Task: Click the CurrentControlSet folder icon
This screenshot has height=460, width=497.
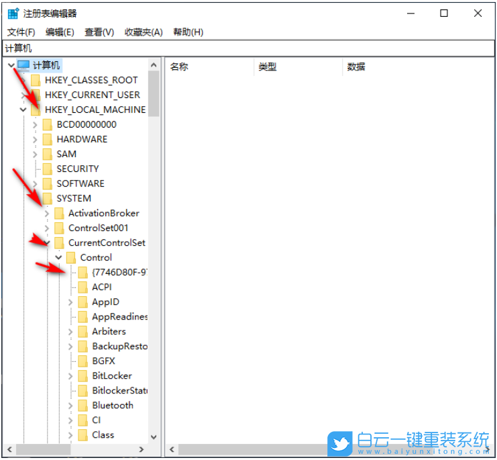Action: pos(59,242)
